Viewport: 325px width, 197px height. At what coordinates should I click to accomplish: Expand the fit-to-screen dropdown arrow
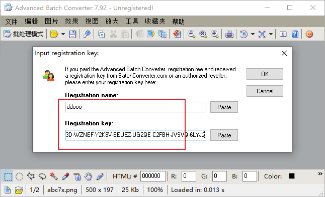(271, 34)
